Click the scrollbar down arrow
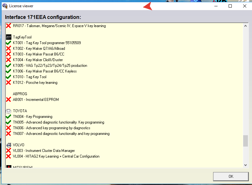252x185 pixels. click(x=245, y=165)
